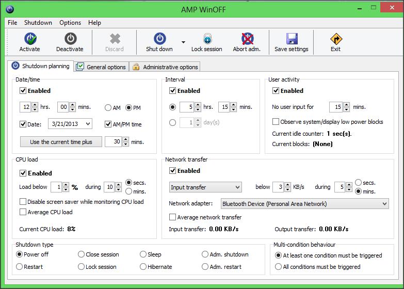Viewport: 404px width, 289px height.
Task: Uncheck Date/time Enabled checkbox
Action: point(23,90)
